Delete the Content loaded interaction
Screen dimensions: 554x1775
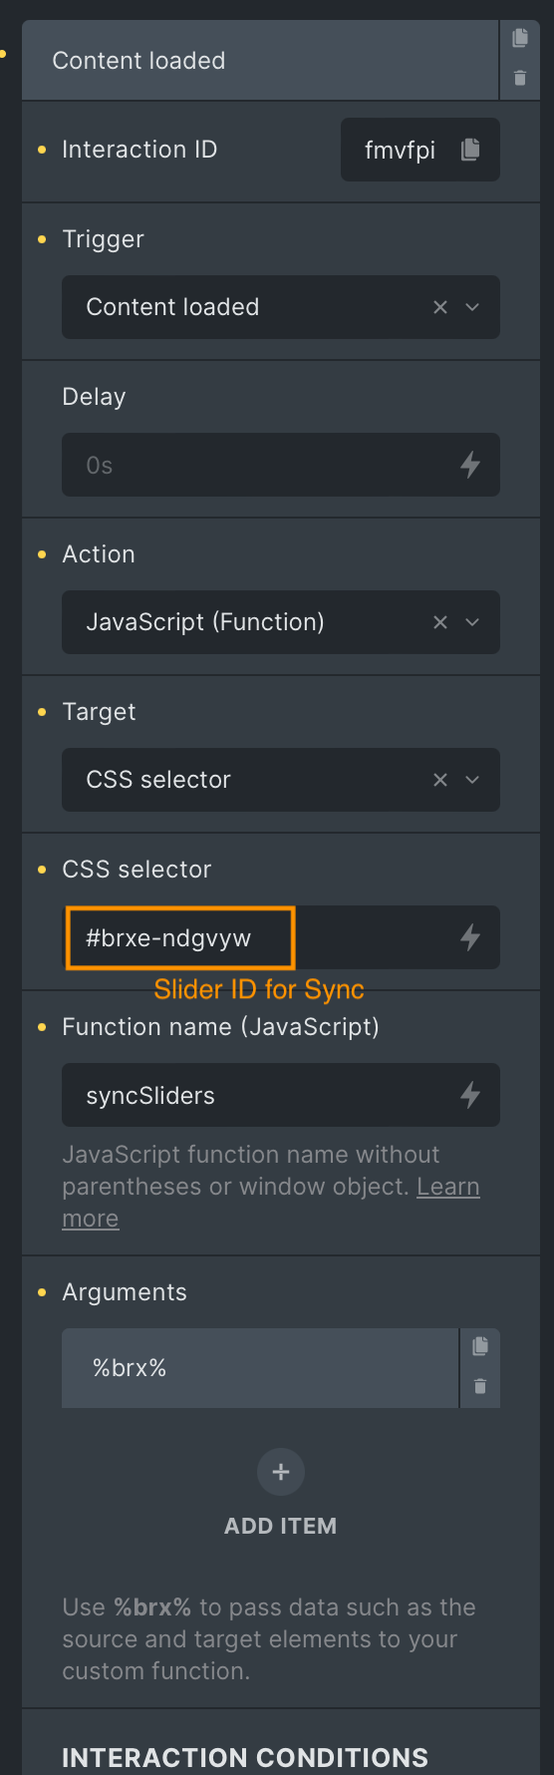[520, 78]
